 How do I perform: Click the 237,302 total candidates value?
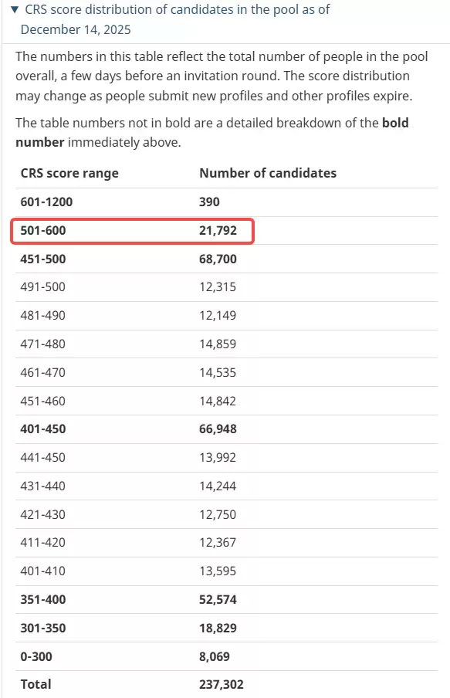(x=222, y=684)
